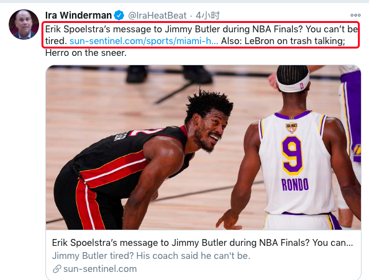Click tweet text 'Also: LeBron on trash talking'
The height and width of the screenshot is (280, 369).
tap(283, 41)
